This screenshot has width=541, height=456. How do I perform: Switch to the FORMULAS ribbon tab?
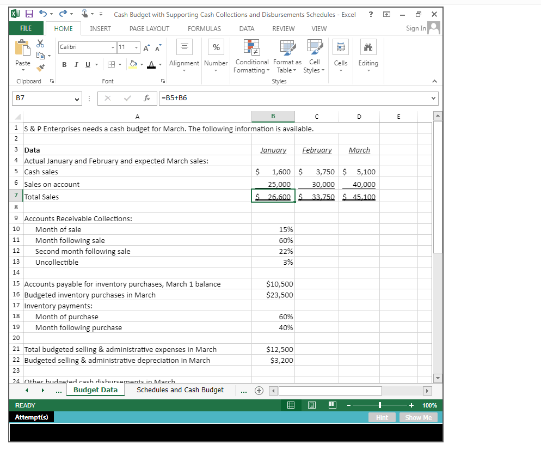click(204, 28)
